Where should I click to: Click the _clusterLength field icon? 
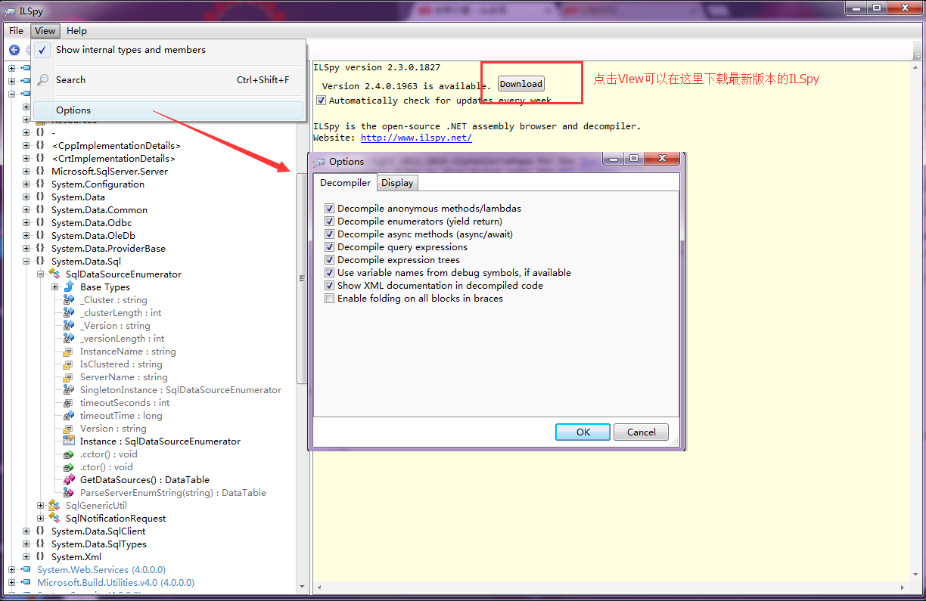coord(69,312)
